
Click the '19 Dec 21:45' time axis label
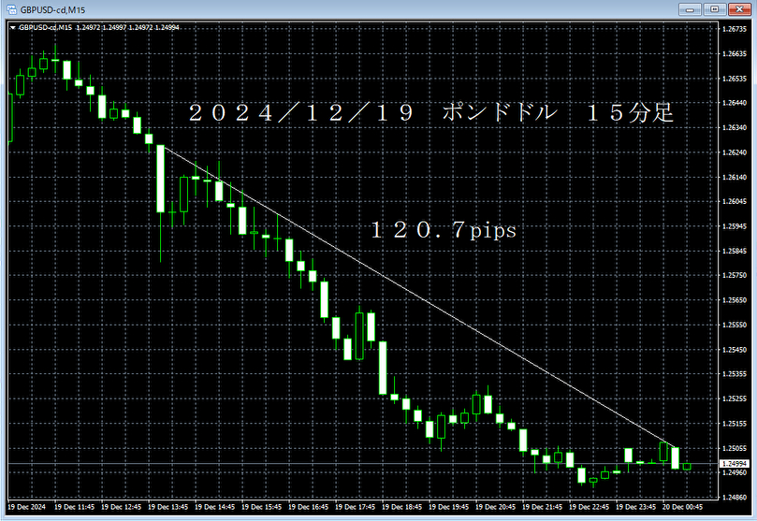pos(543,507)
